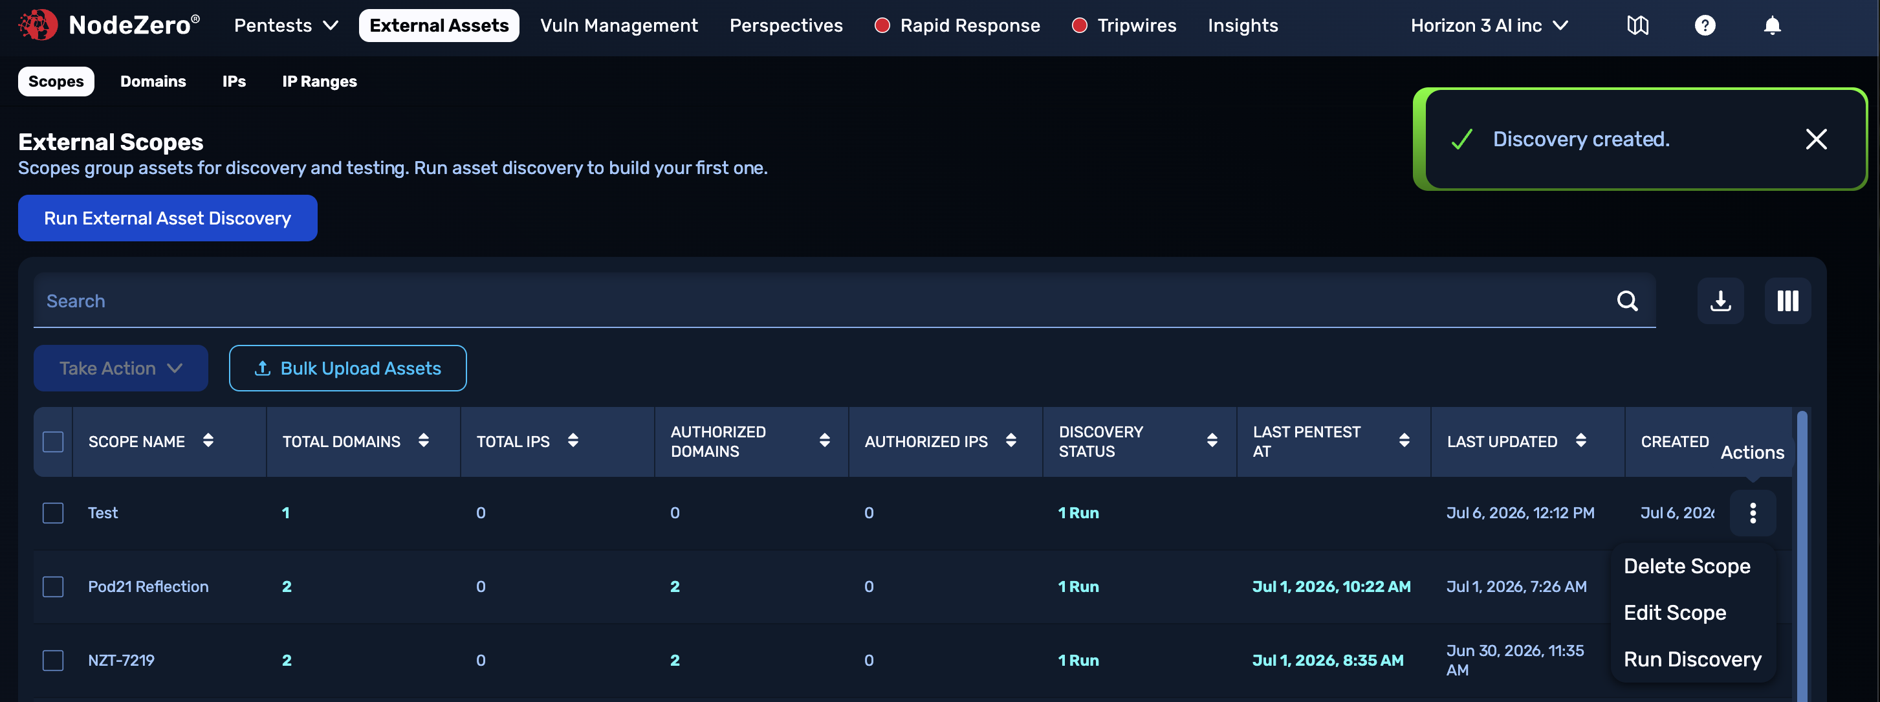This screenshot has height=702, width=1880.
Task: Open the documentation map icon
Action: [x=1637, y=25]
